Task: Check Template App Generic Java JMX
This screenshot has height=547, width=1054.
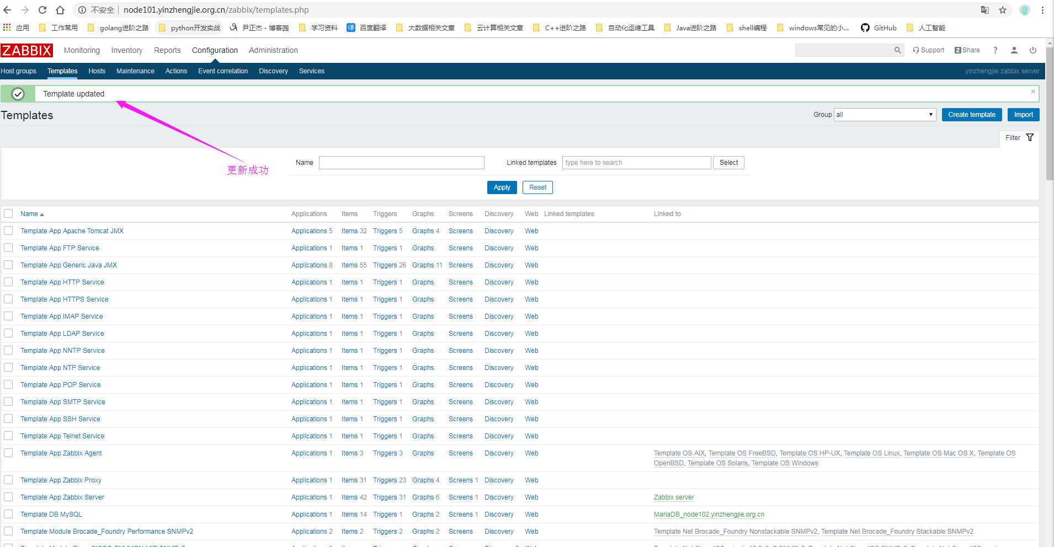Action: [8, 265]
